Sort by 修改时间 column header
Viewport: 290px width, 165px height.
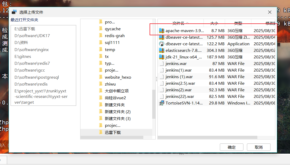(263, 23)
